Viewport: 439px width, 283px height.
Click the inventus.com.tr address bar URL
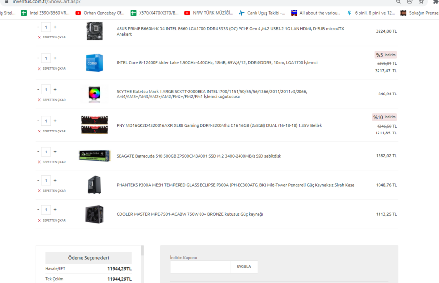pos(46,2)
